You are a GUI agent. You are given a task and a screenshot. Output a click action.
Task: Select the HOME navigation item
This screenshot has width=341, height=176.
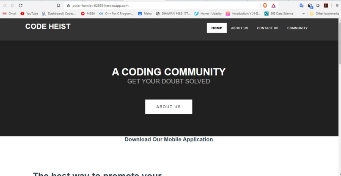(x=217, y=28)
